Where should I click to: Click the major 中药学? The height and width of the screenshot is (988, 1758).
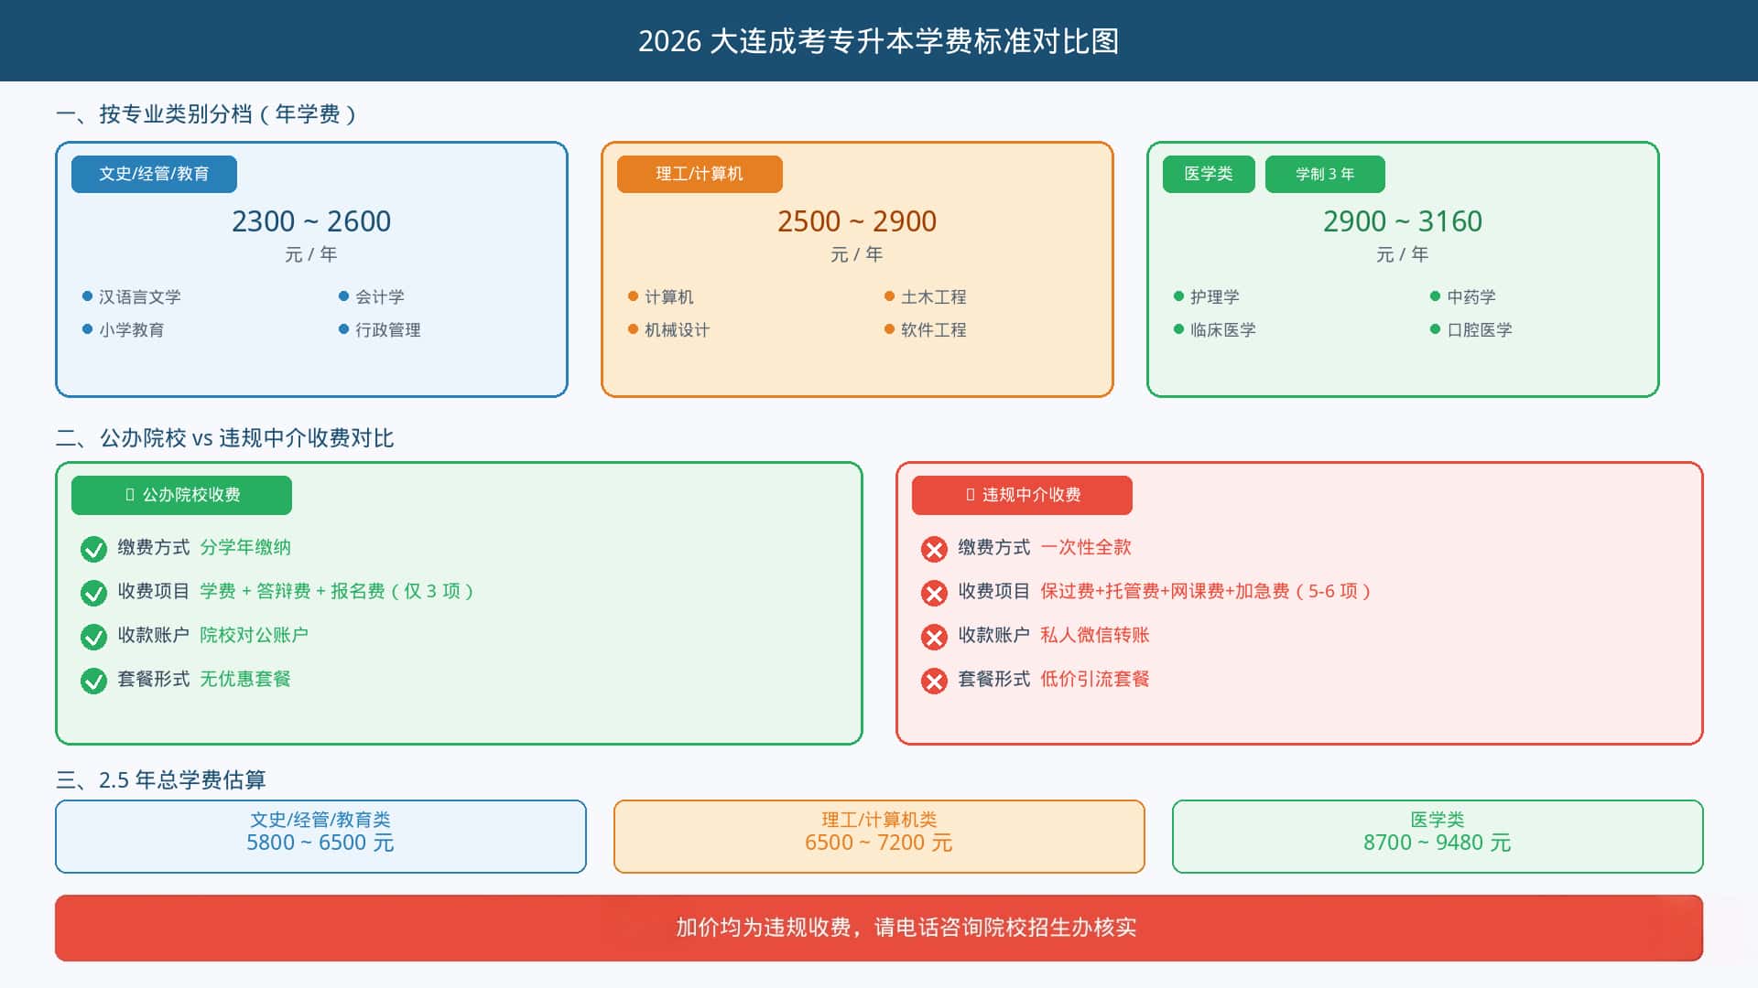pos(1471,297)
